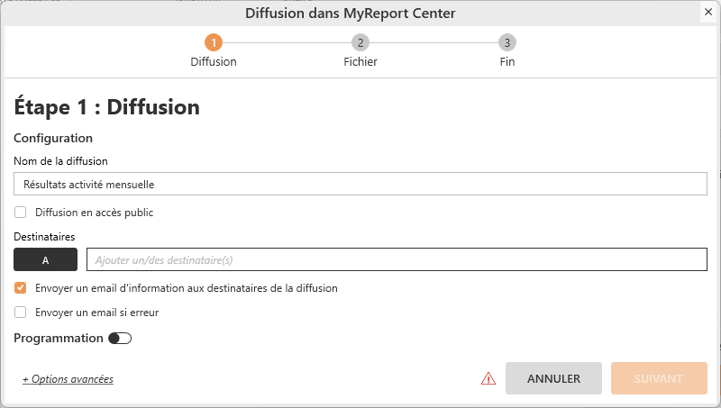The image size is (721, 408).
Task: Enable 'Diffusion en accès public' checkbox
Action: (x=21, y=213)
